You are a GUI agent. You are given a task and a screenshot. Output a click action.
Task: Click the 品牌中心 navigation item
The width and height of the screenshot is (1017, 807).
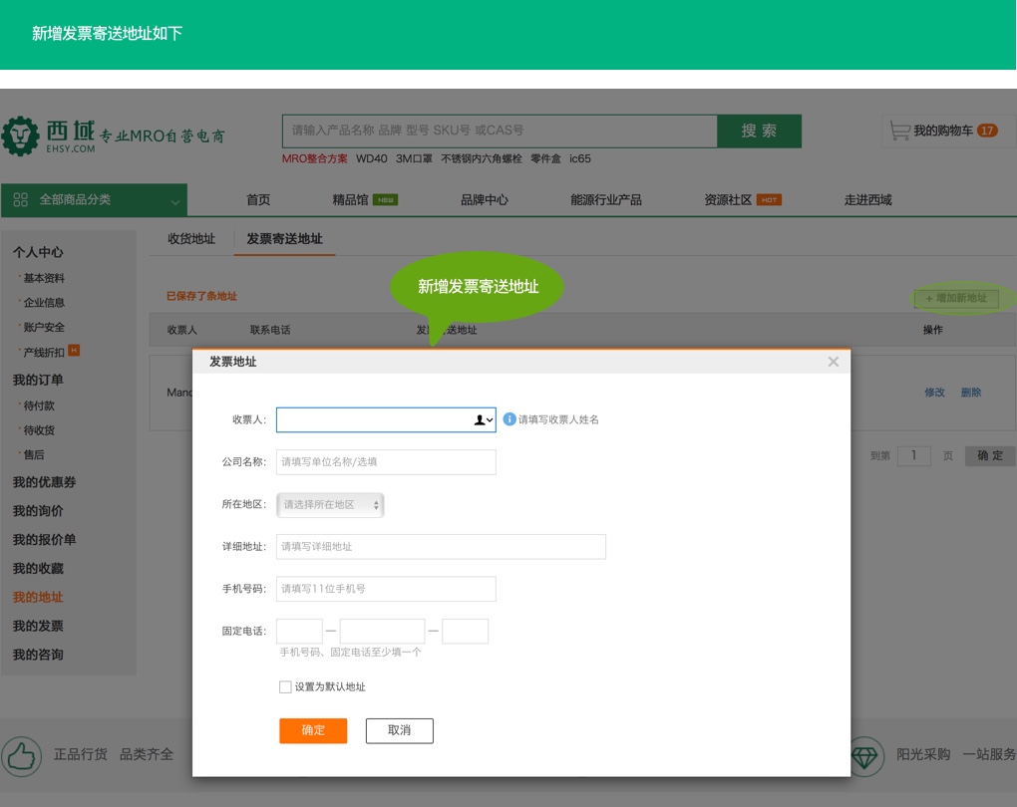pyautogui.click(x=484, y=200)
